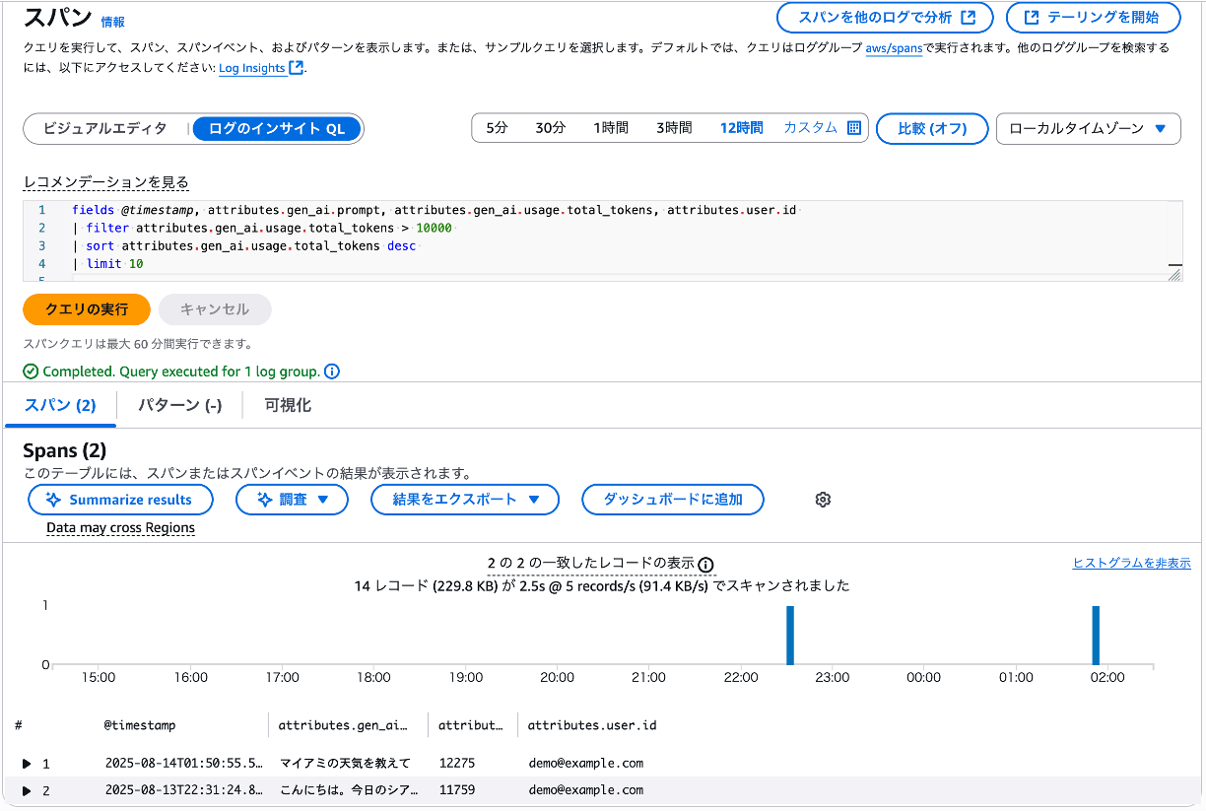Click Summarize results sparkle button

point(120,500)
